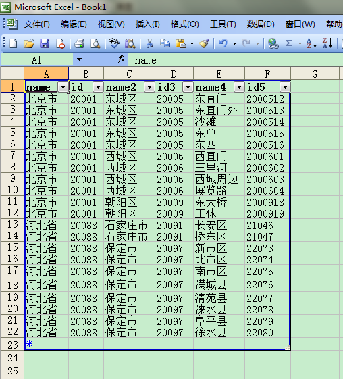Click the Insert Function fx icon
This screenshot has width=343, height=379.
(x=122, y=59)
